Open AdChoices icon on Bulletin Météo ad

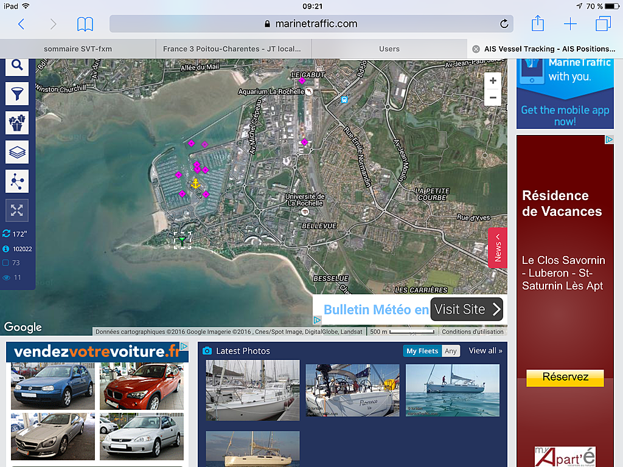point(317,320)
